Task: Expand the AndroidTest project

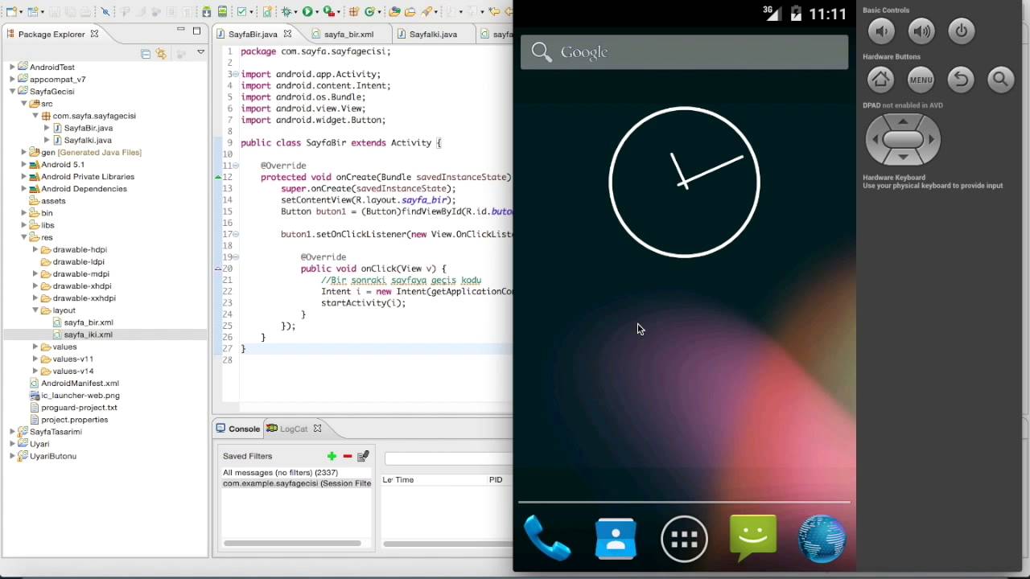Action: (x=12, y=68)
